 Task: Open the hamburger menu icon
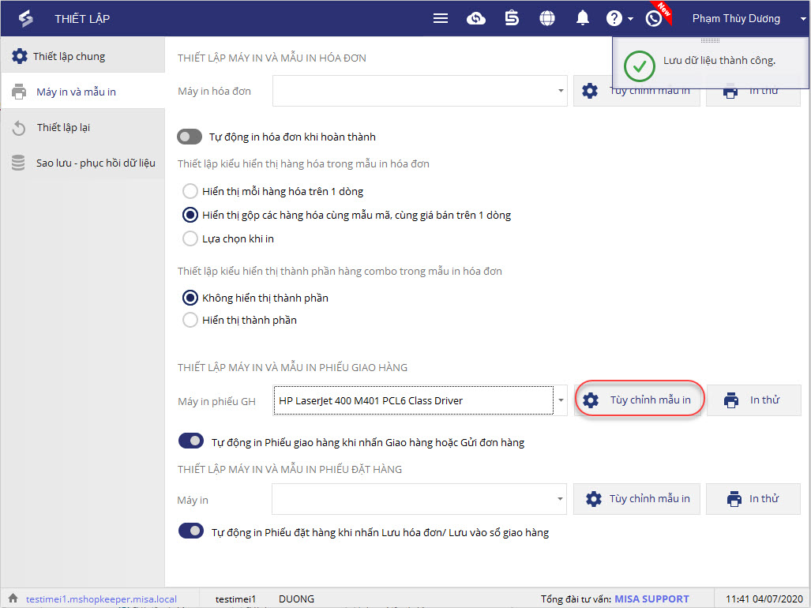[440, 19]
